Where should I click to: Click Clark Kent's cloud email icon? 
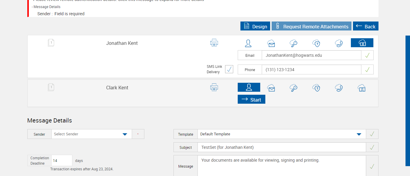[271, 88]
